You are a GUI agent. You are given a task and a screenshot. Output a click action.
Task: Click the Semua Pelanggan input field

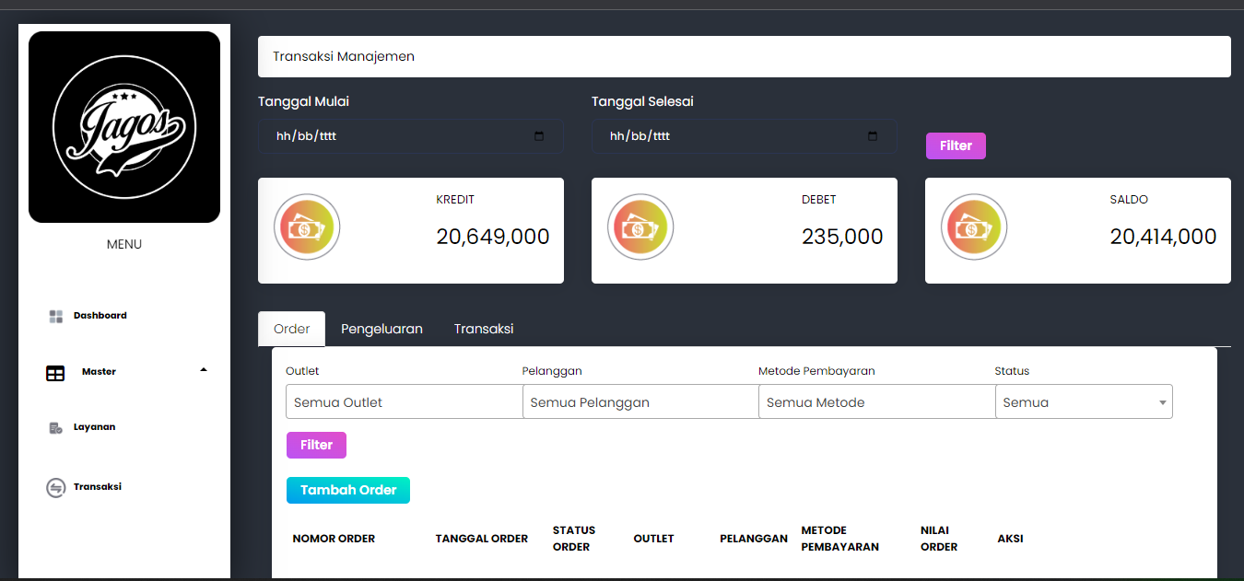pyautogui.click(x=640, y=402)
